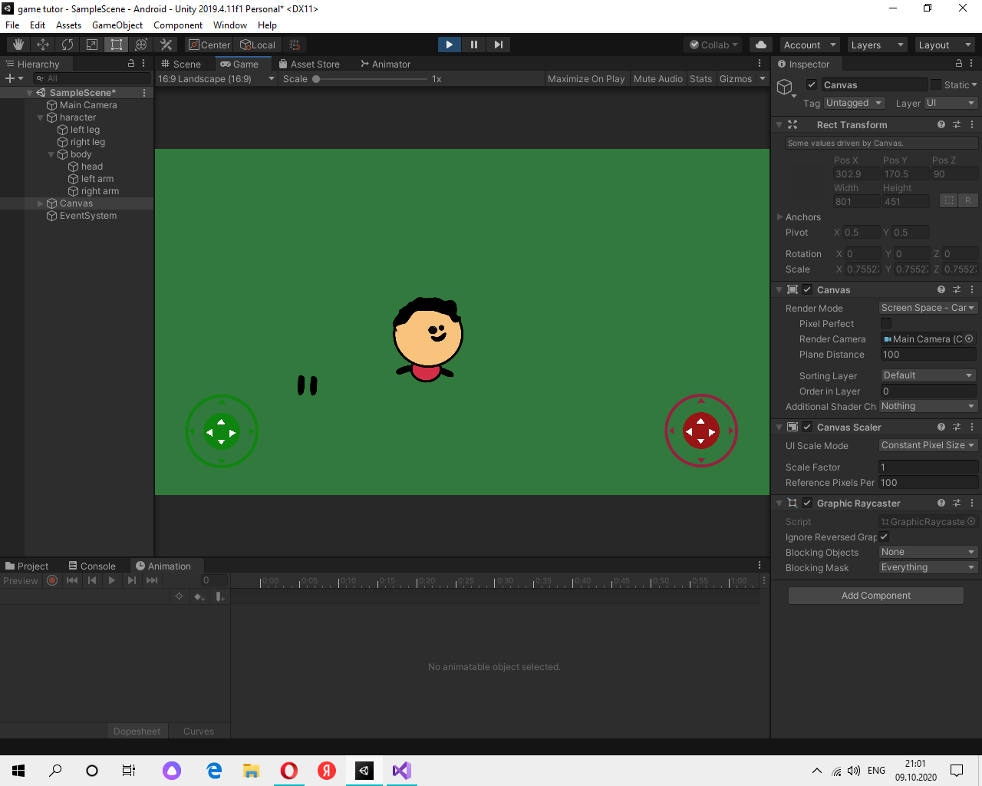Viewport: 982px width, 786px height.
Task: Open Rect Transform help icon
Action: tap(941, 124)
